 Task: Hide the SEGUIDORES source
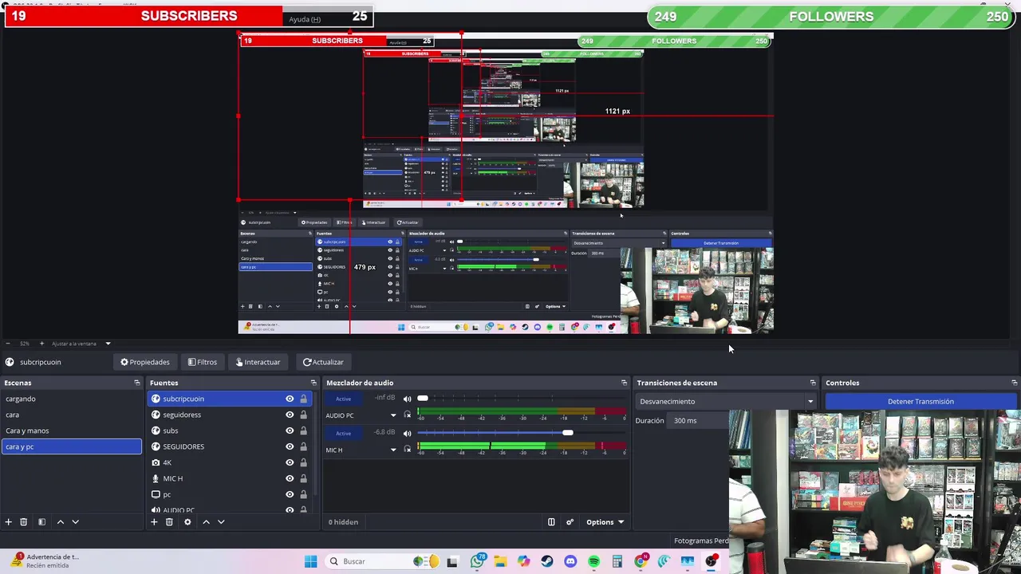click(290, 446)
